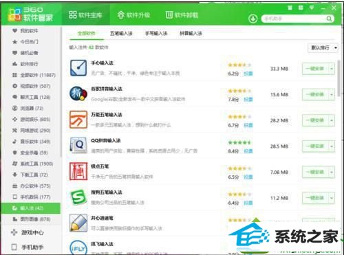Open the 搜狗五笔输入法 green S icon
Screen dimensions: 344x255
click(78, 197)
